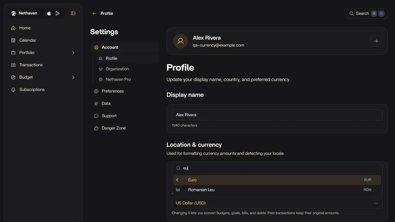Select Account in Settings navigation
The width and height of the screenshot is (395, 222).
click(125, 47)
